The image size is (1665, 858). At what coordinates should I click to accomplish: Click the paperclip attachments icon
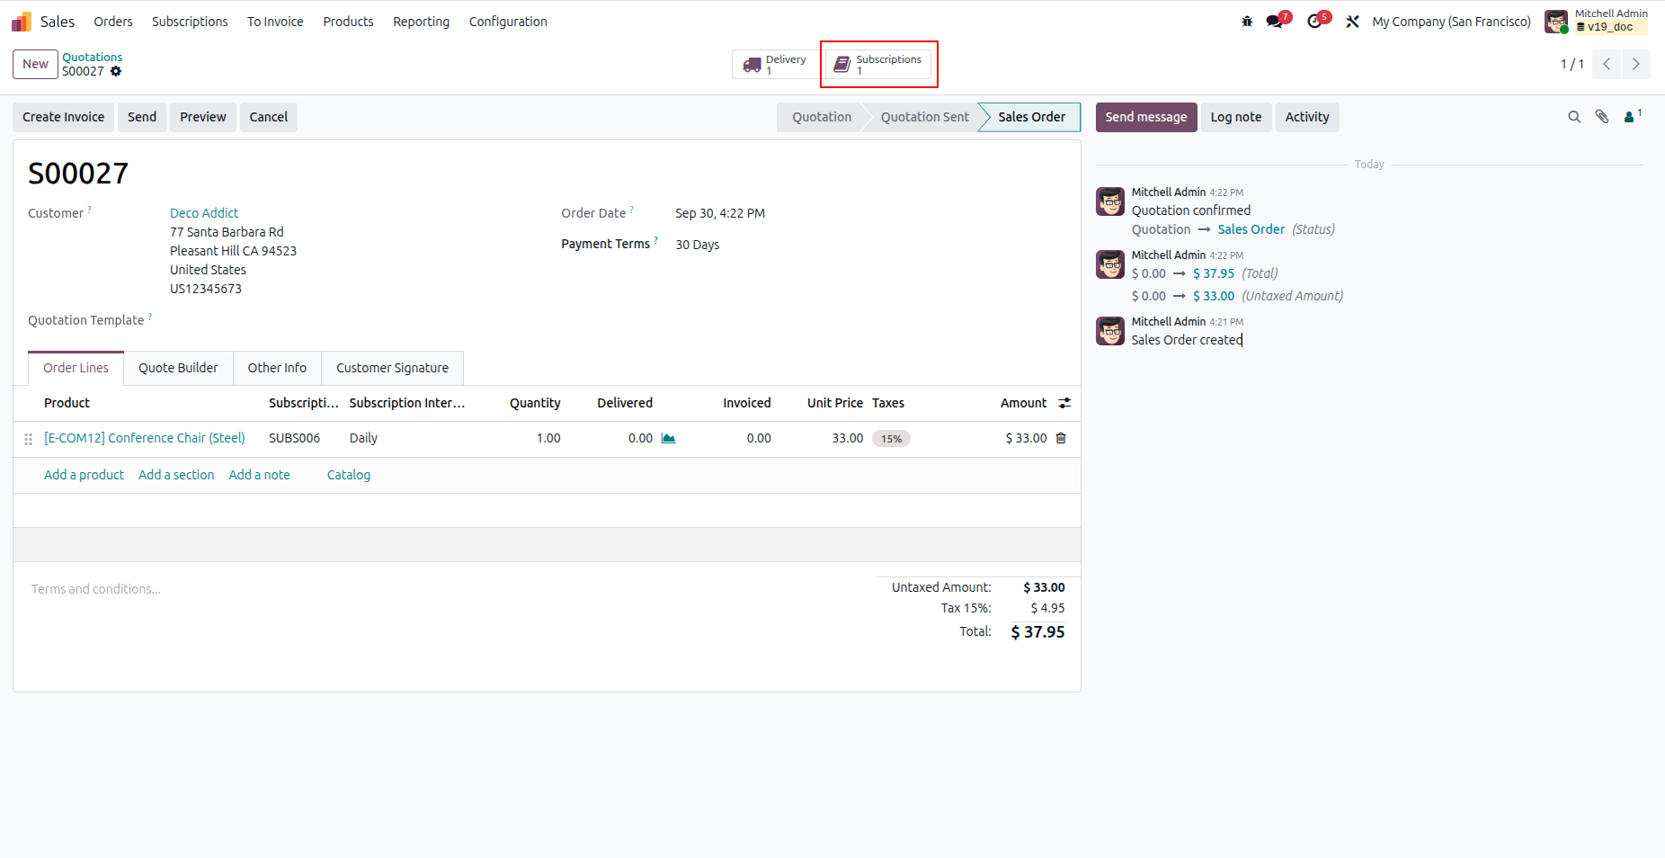click(1602, 117)
